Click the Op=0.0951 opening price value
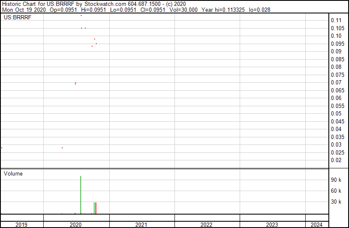 coord(63,10)
